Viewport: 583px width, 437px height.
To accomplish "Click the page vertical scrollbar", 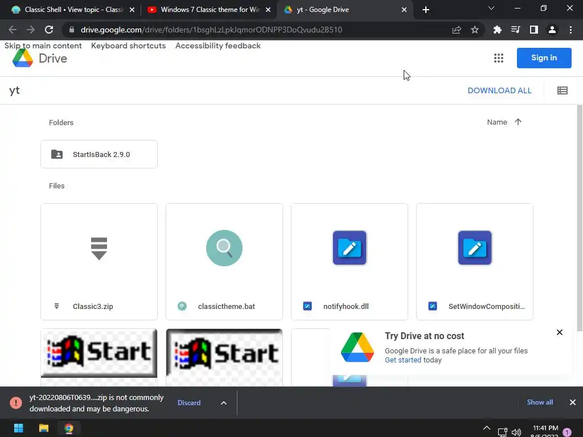I will click(x=580, y=218).
